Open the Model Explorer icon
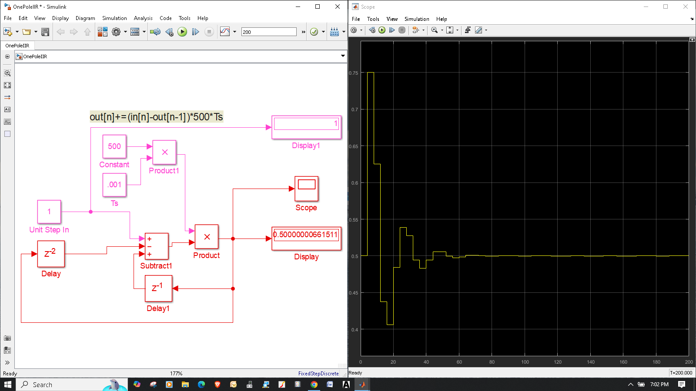Image resolution: width=696 pixels, height=391 pixels. (x=135, y=32)
